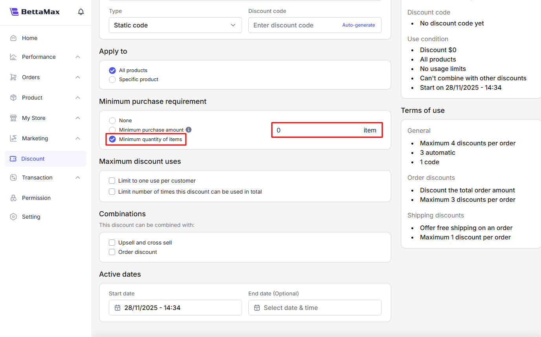Click the Permission lock icon in sidebar
The height and width of the screenshot is (337, 541).
click(13, 198)
